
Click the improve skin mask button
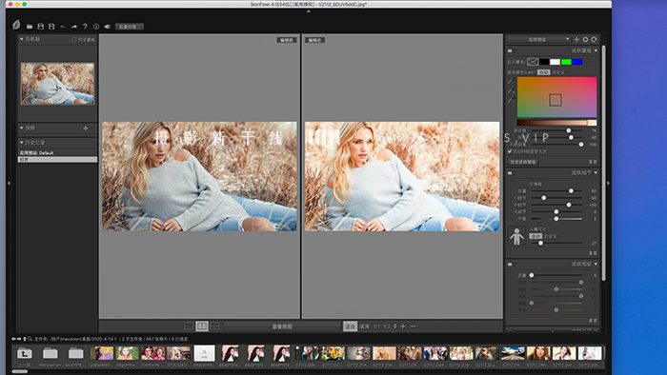[523, 162]
